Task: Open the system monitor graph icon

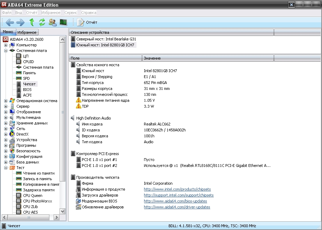Action: pos(63,22)
